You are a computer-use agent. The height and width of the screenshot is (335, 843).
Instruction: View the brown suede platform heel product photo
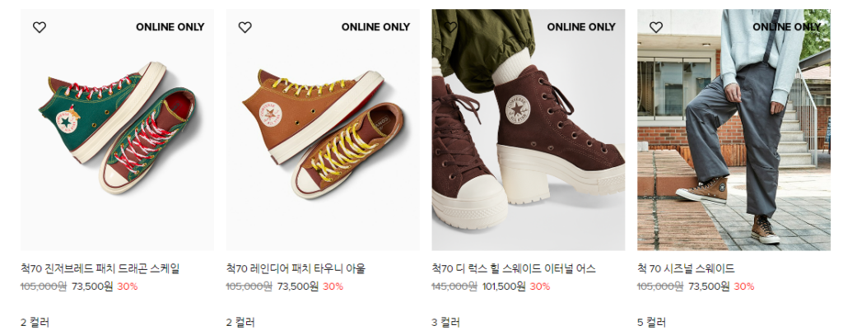click(x=529, y=129)
